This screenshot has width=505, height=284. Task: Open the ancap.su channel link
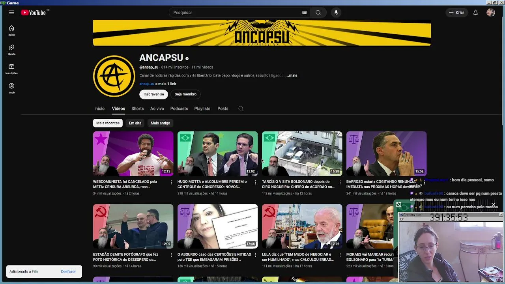click(147, 84)
